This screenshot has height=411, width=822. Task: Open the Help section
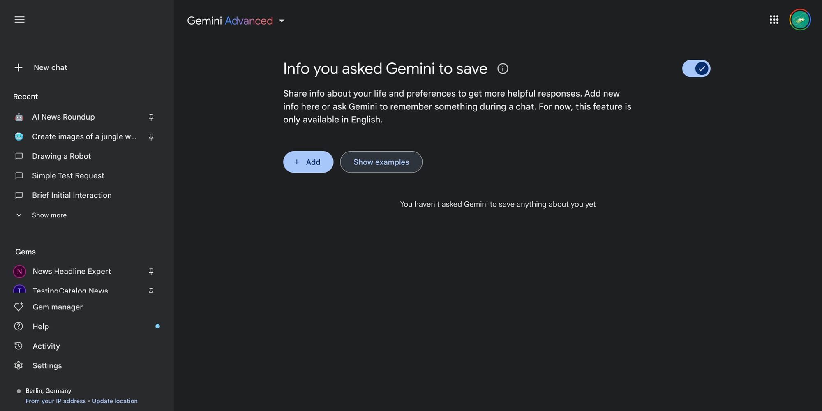click(x=40, y=326)
